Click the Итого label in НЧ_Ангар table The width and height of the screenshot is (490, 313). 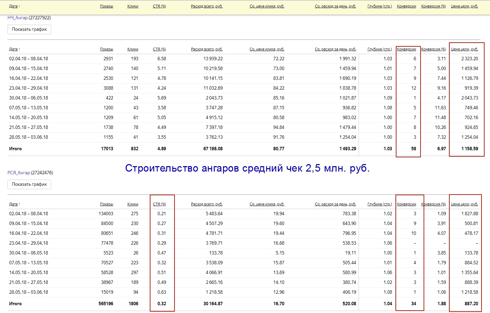click(15, 149)
